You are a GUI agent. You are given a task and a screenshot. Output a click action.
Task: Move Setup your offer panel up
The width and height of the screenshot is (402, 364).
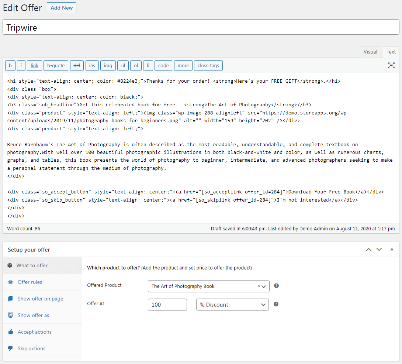click(x=368, y=250)
